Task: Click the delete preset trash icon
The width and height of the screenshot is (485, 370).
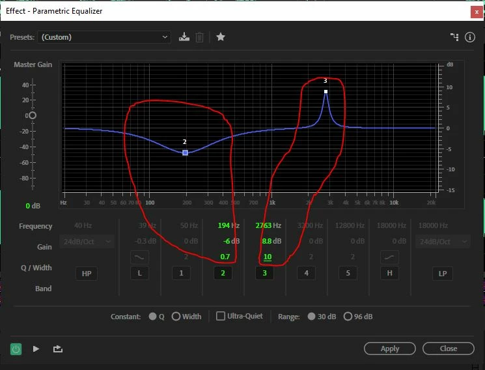Action: (x=199, y=37)
